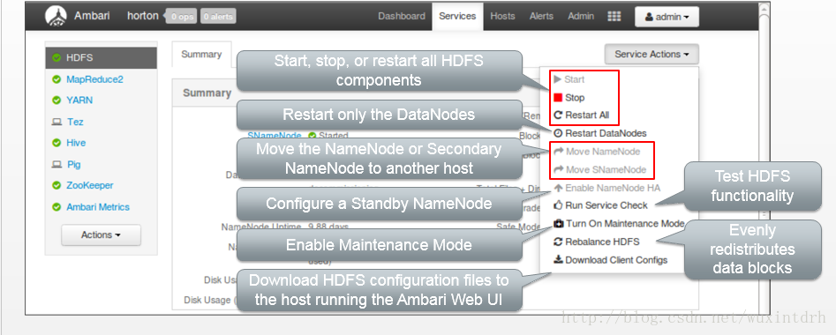Open the Hosts tab
The height and width of the screenshot is (335, 836).
coord(503,17)
